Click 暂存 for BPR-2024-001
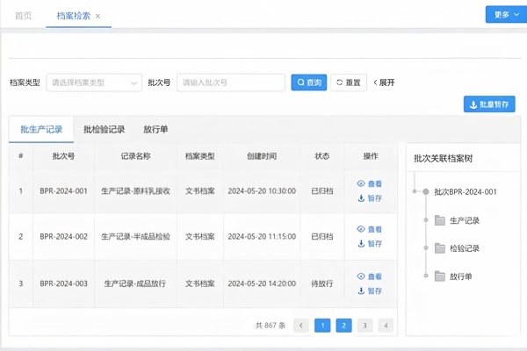Viewport: 527px width, 351px height. coord(370,198)
